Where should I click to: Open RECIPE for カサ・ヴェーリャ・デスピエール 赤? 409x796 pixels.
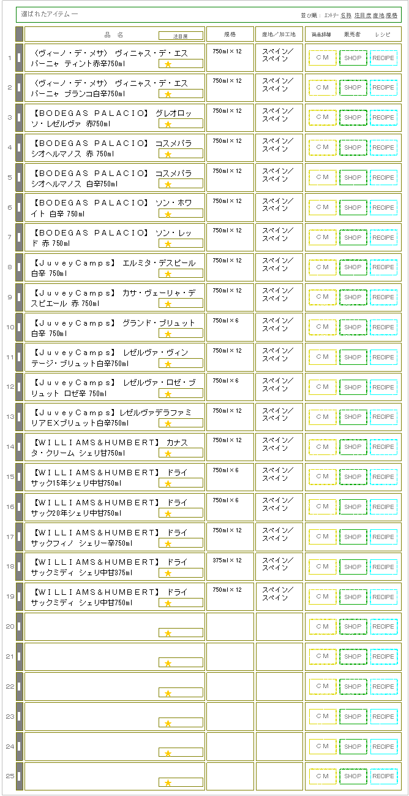pos(384,297)
